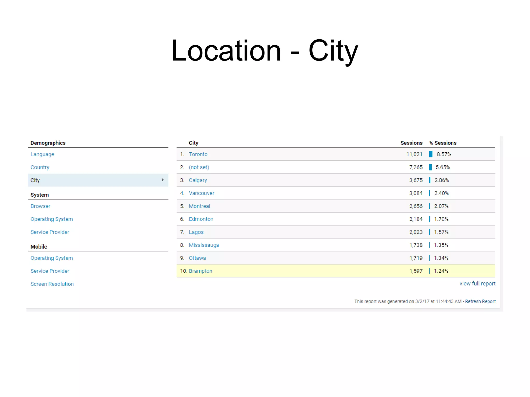530x397 pixels.
Task: Click the 2.40% sessions percentage
Action: pos(441,193)
